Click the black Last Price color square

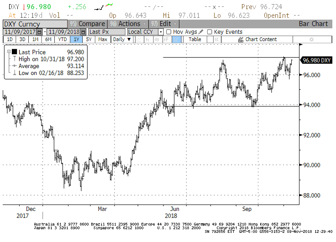[x=14, y=52]
